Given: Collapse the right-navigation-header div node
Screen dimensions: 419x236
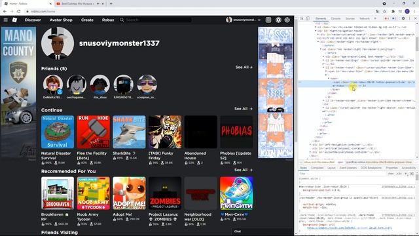Looking at the screenshot, I should pos(316,31).
